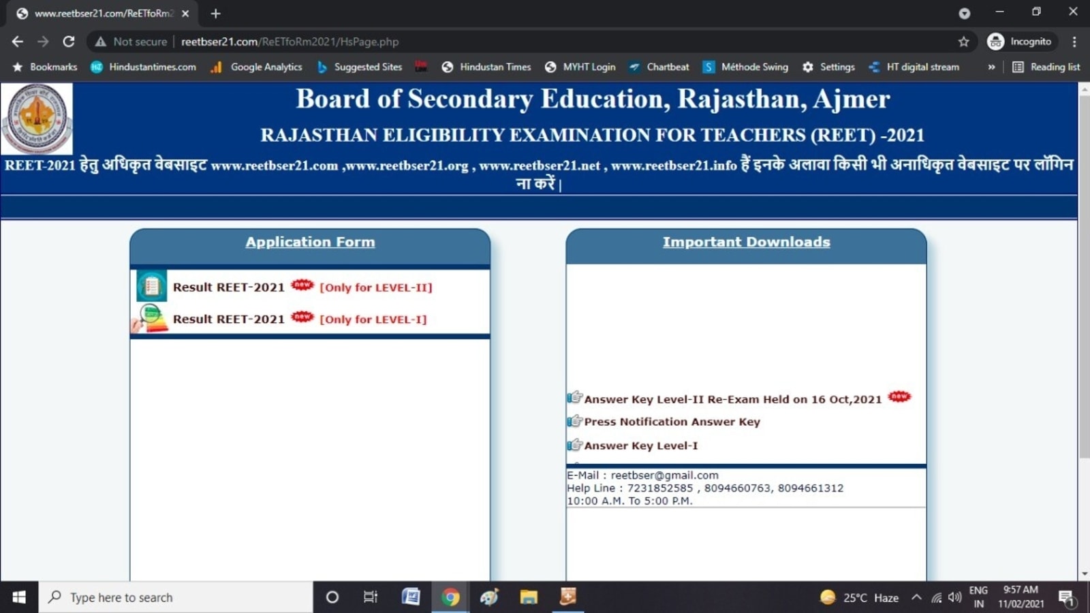This screenshot has width=1090, height=613.
Task: Open Press Notification Answer Key
Action: [x=672, y=422]
